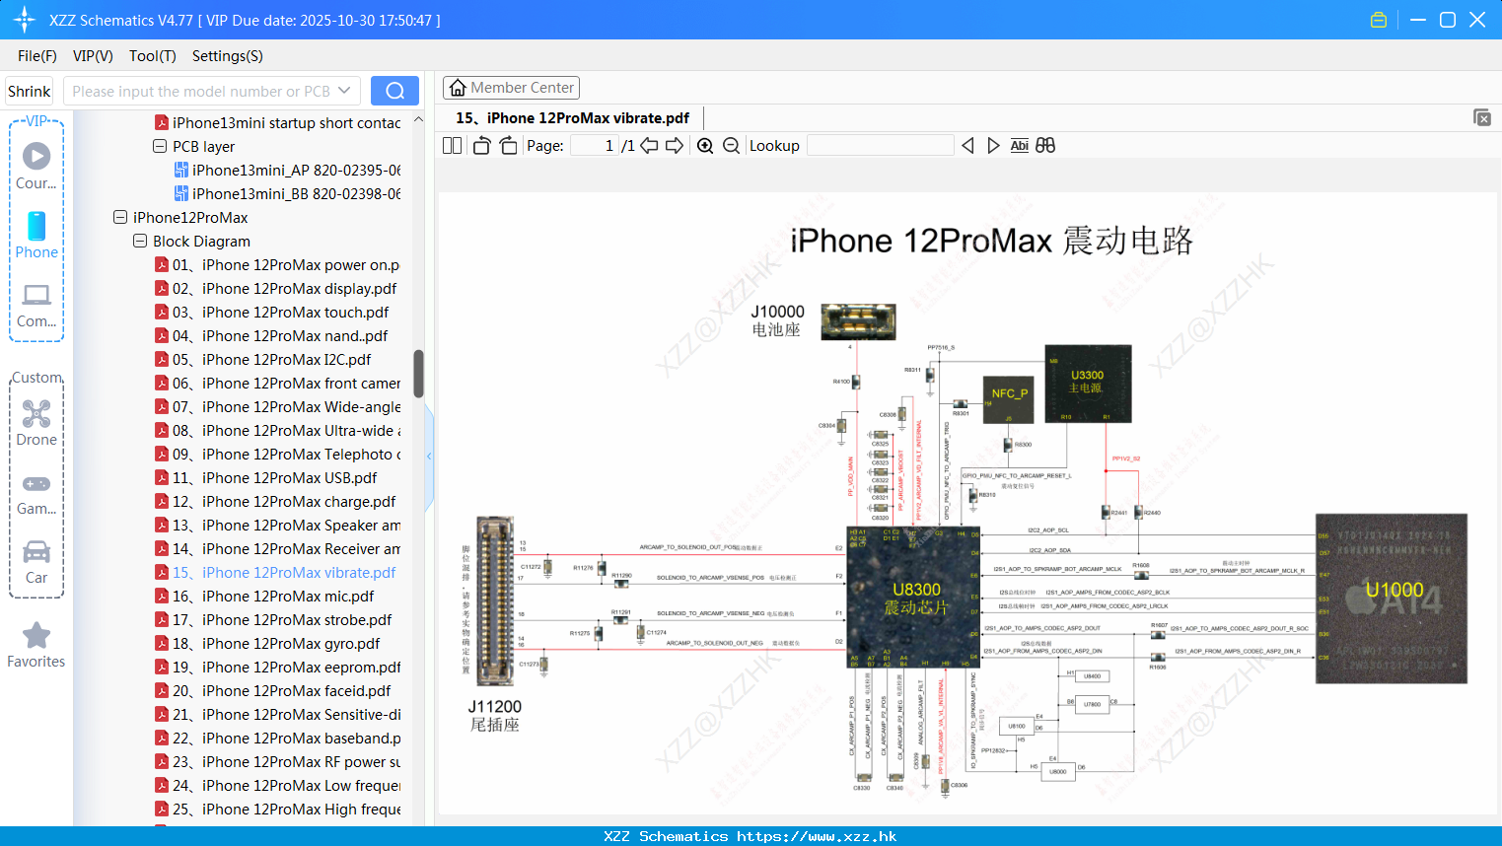Viewport: 1502px width, 846px height.
Task: Open 18、iPhone 12ProMax gyro.pdf
Action: click(267, 643)
